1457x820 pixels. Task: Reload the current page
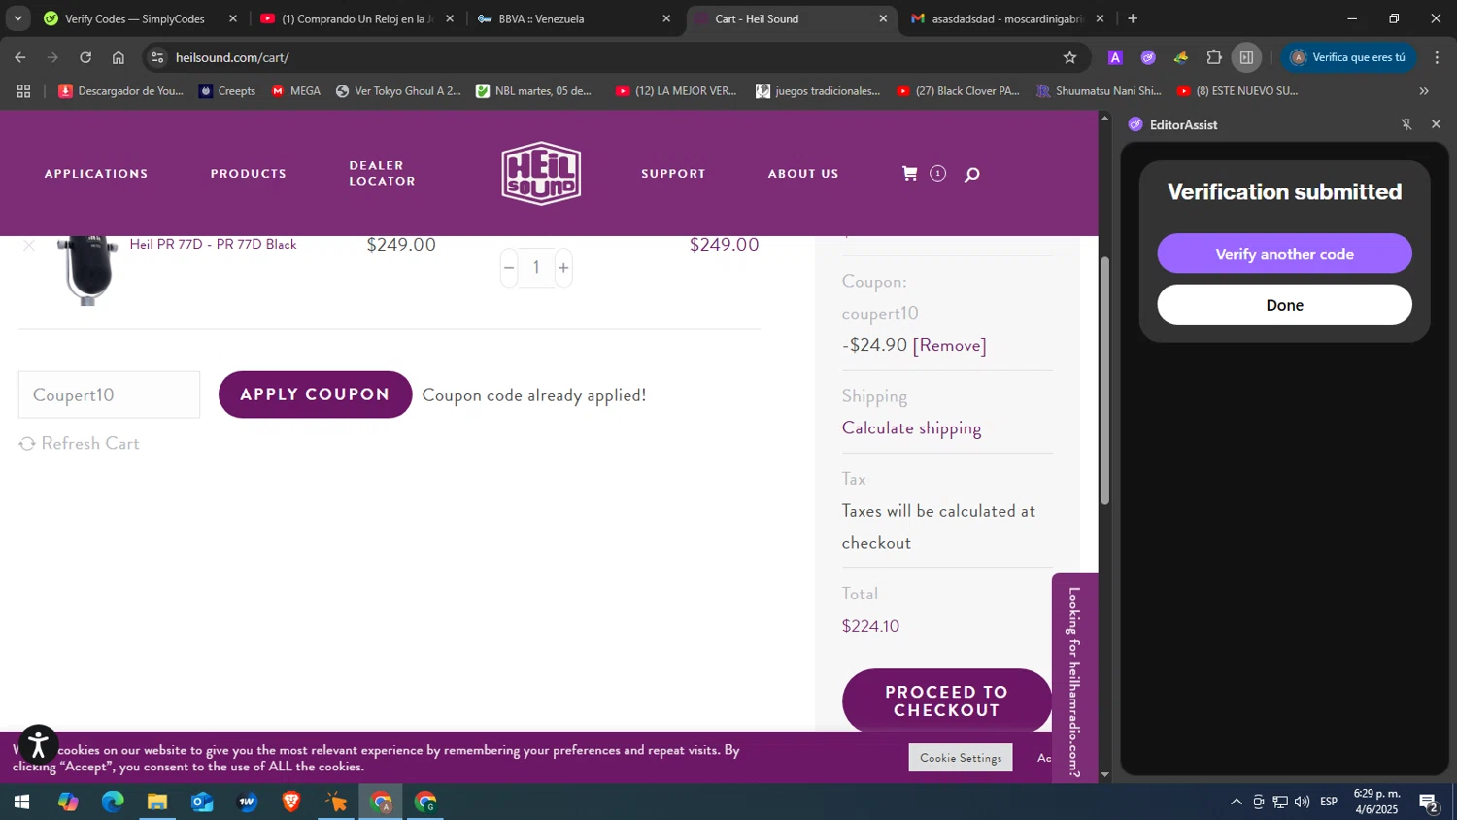click(85, 57)
